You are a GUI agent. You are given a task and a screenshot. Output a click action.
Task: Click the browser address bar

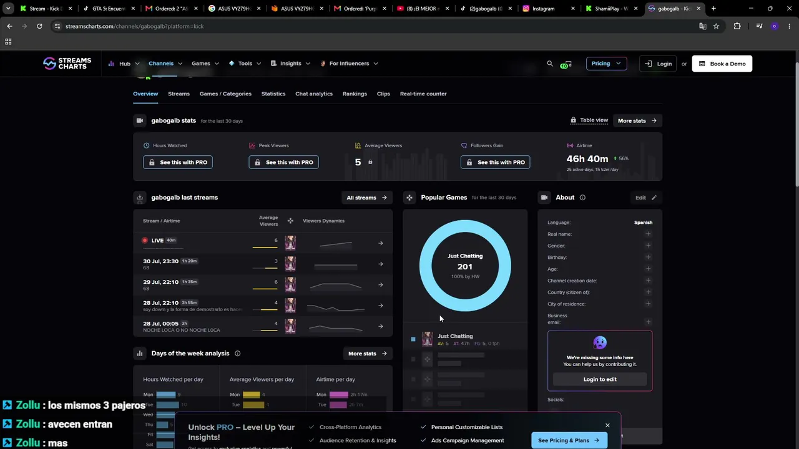[x=375, y=26]
